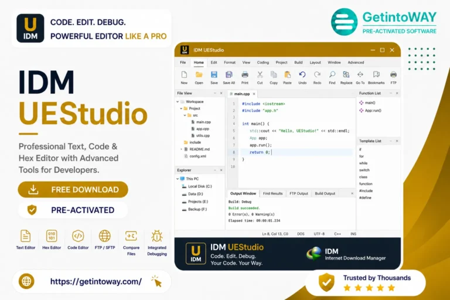Switch to the Find Results tab

[x=272, y=193]
